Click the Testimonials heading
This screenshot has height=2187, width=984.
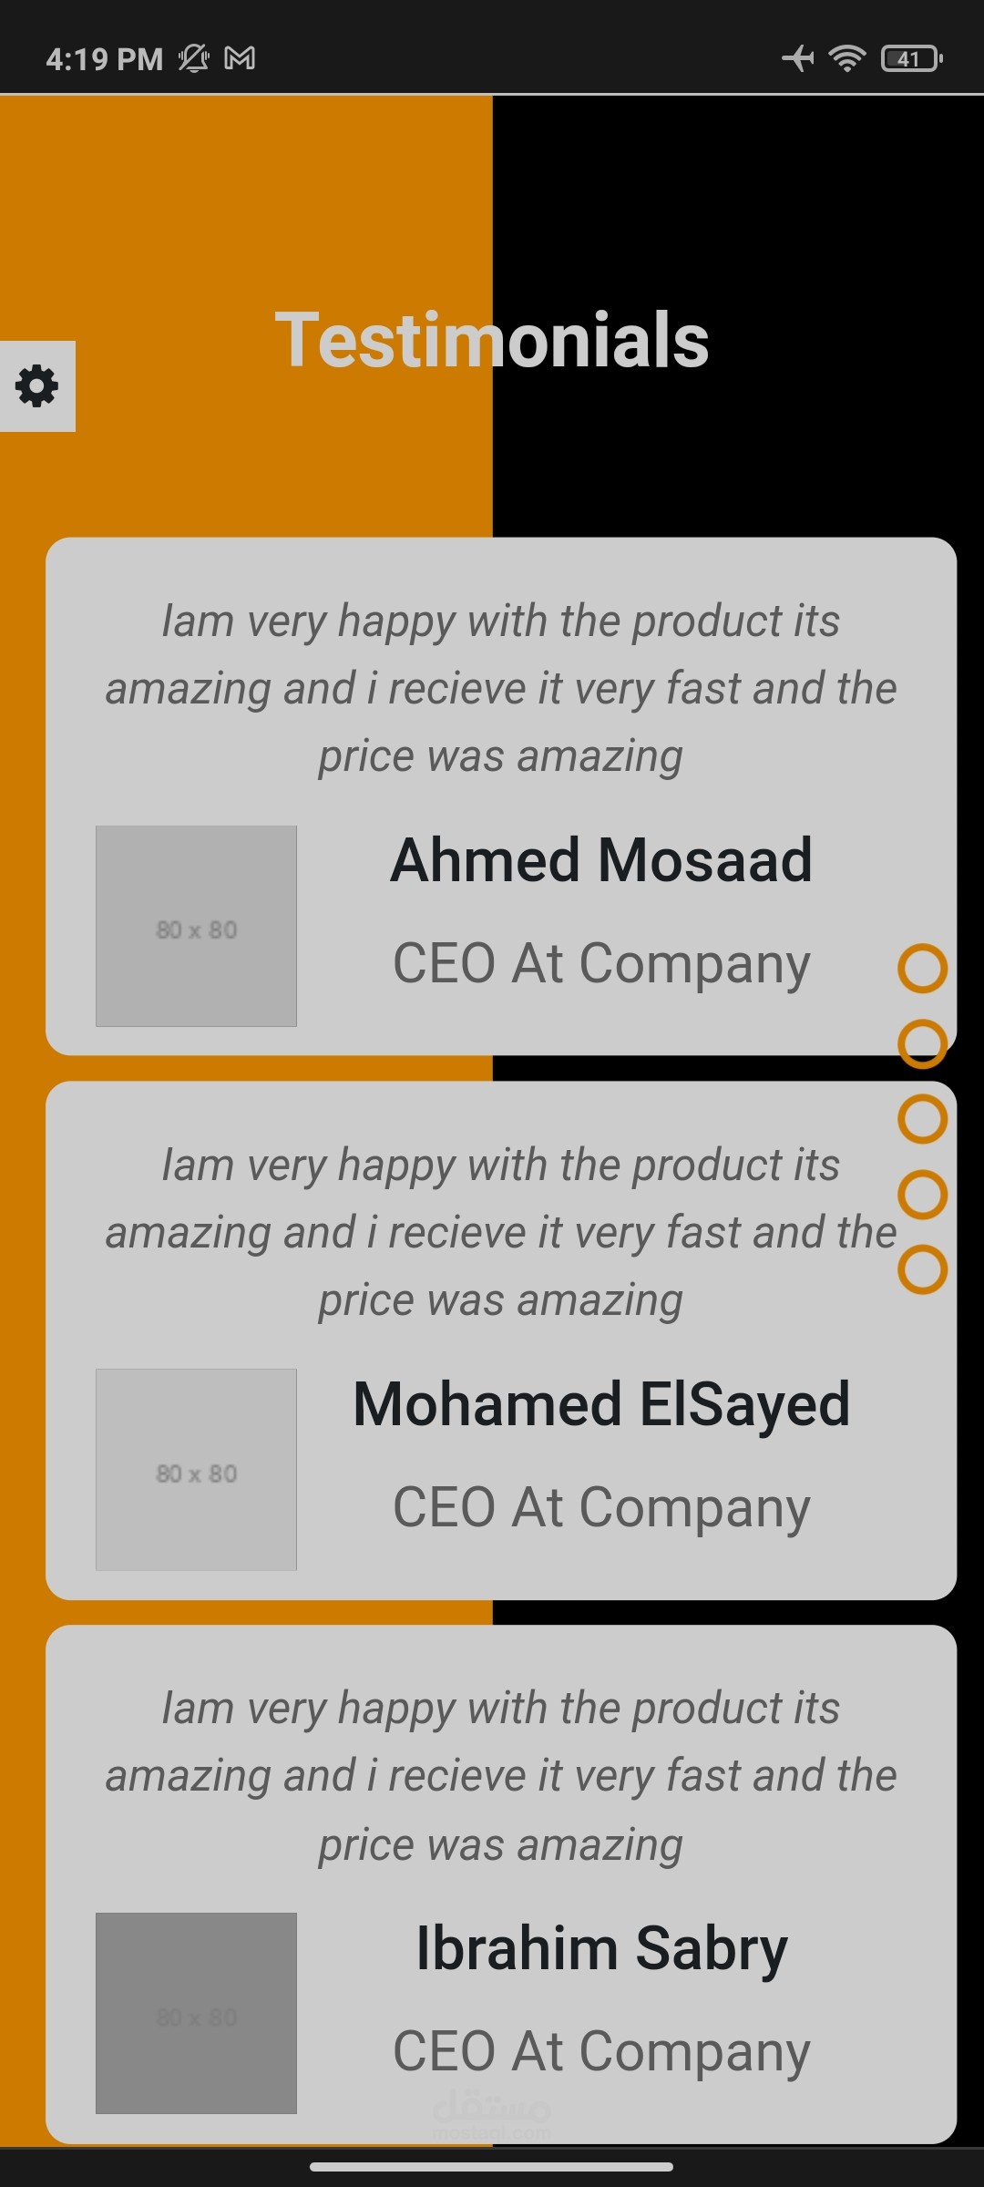click(x=492, y=340)
